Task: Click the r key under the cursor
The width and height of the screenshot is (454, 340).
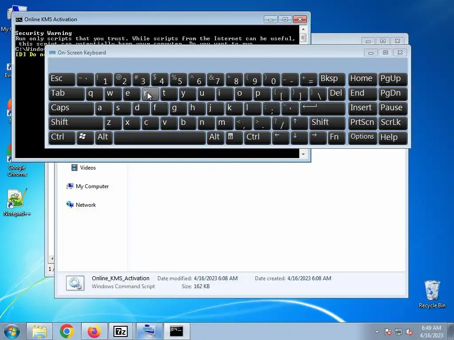Action: pos(150,94)
